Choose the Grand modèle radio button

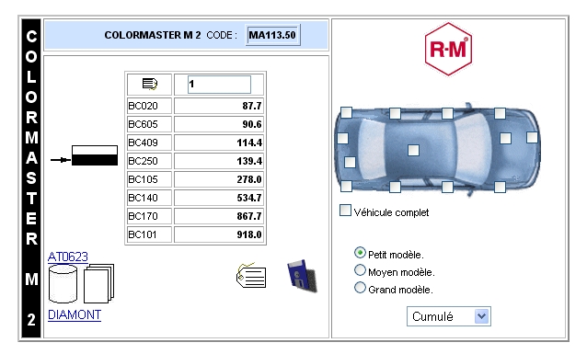tap(360, 288)
